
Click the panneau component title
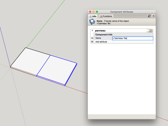[x=101, y=31]
